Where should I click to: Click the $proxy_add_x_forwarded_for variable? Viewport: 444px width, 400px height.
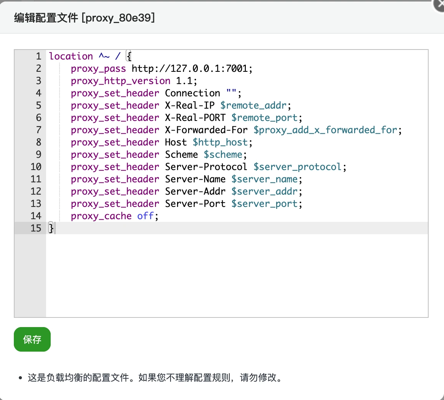[x=325, y=130]
